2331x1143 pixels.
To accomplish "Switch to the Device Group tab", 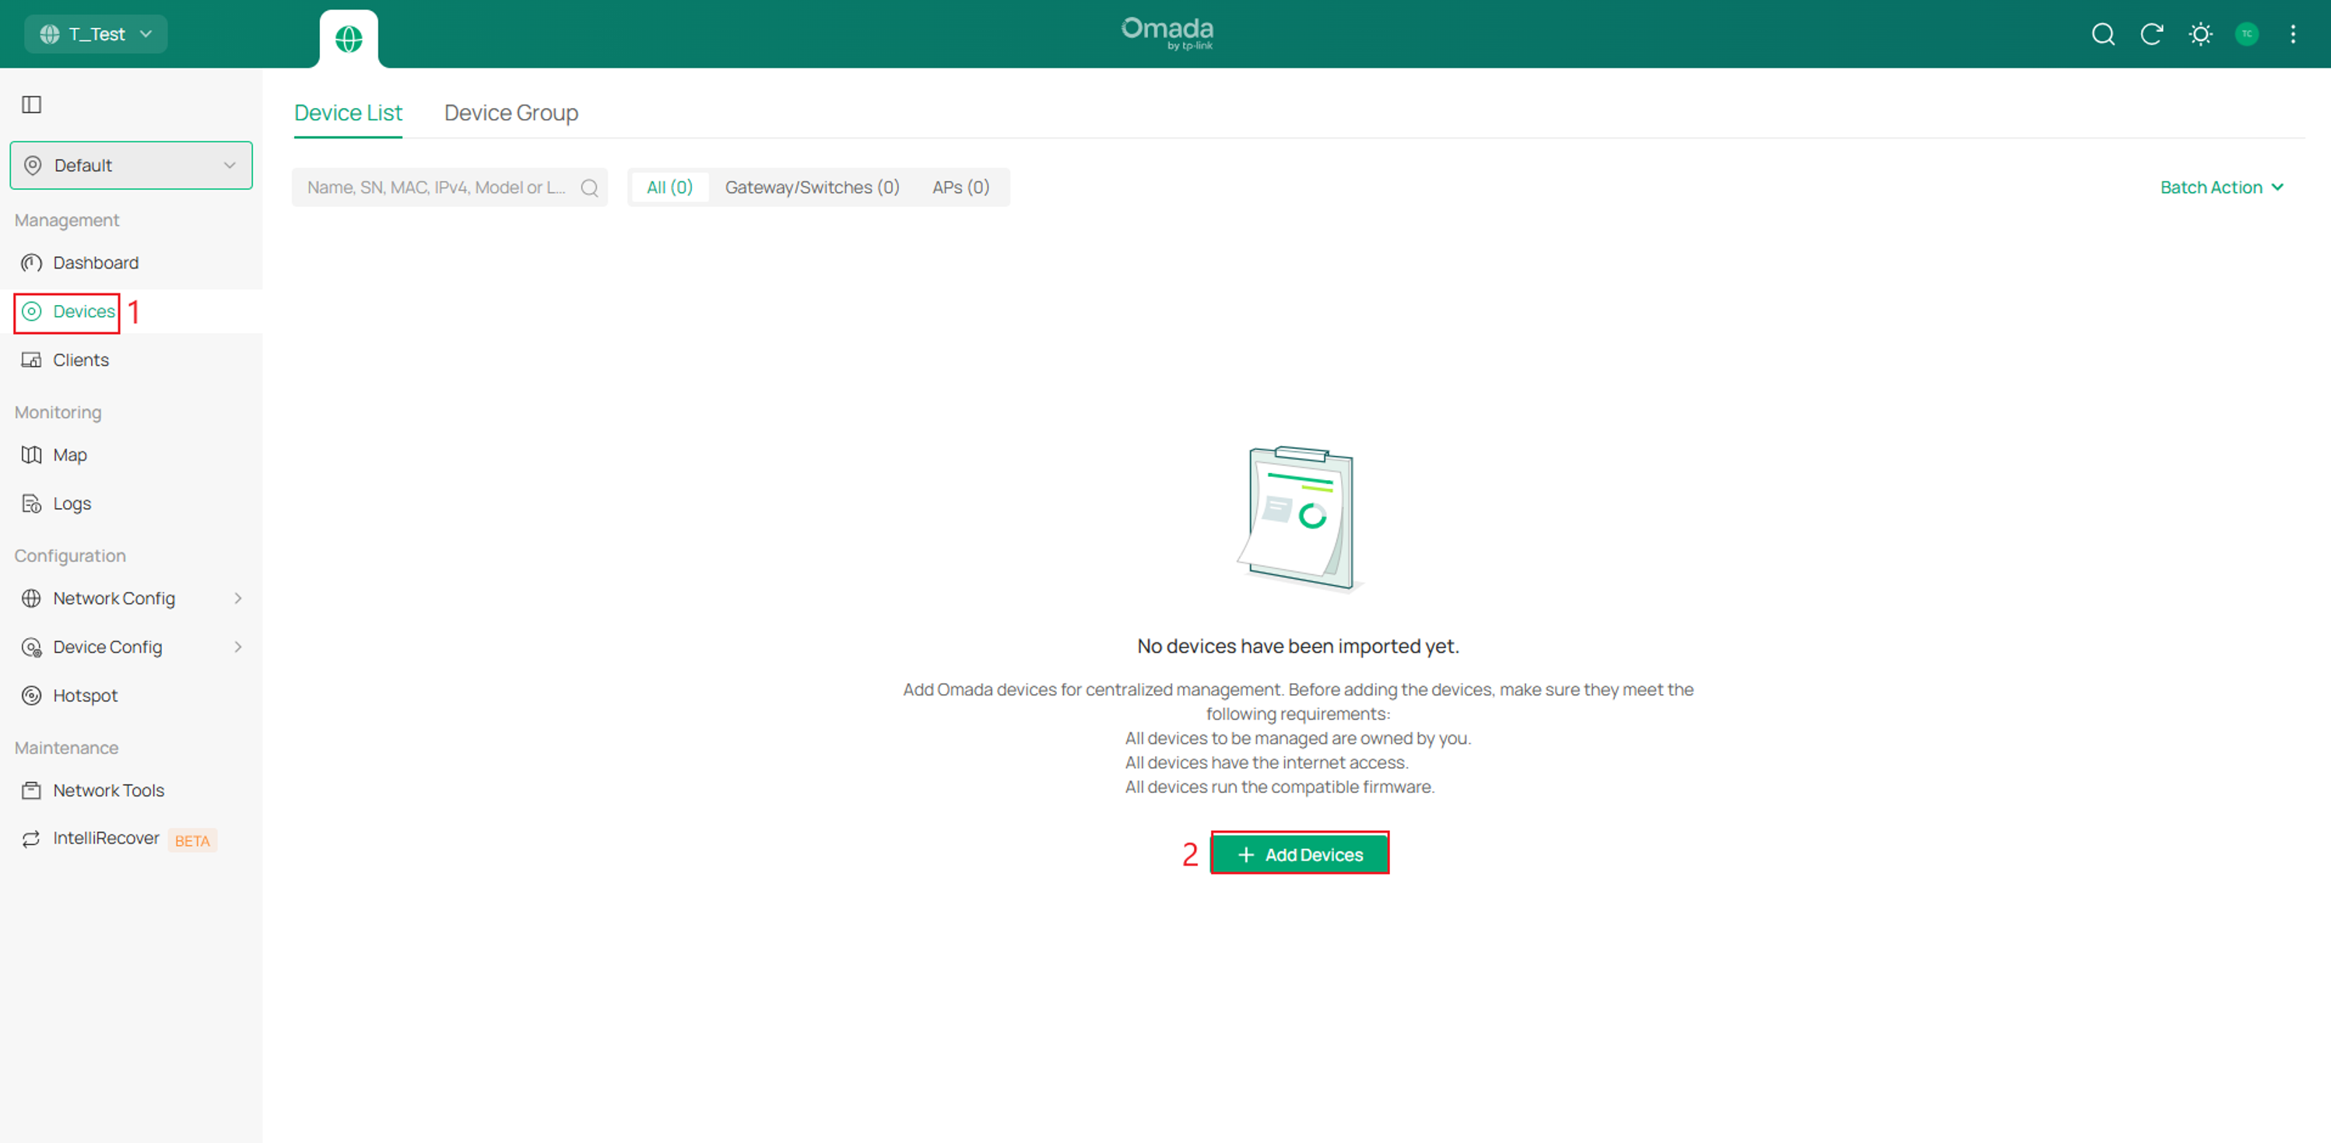I will pos(511,113).
